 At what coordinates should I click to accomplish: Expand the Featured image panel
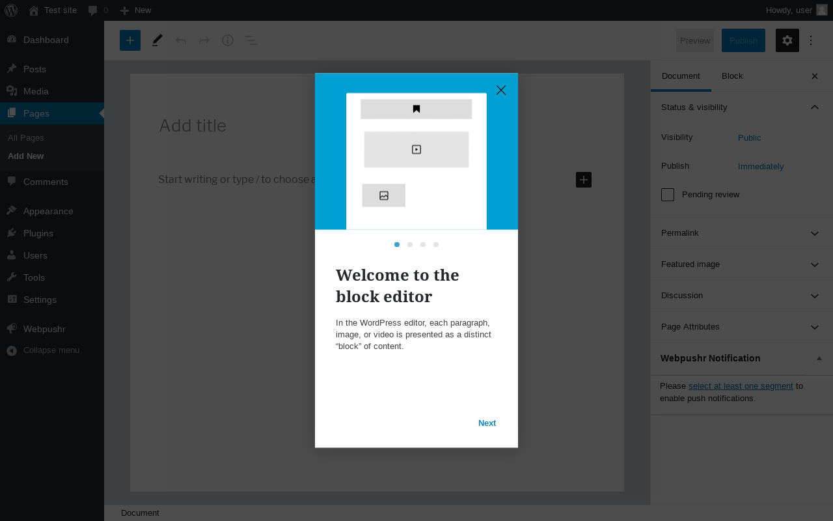tap(742, 264)
